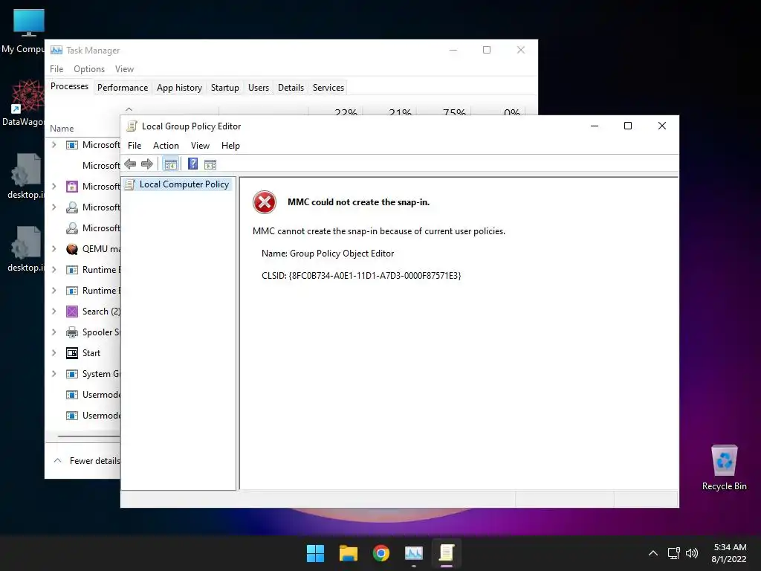
Task: Close the Task Manager window
Action: click(521, 50)
